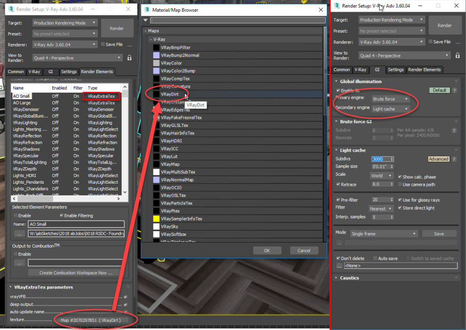Click the VRayColor map icon

[156, 63]
